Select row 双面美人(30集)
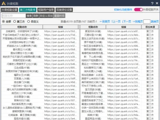Image resolution: width=160 pixels, height=120 pixels. (x=22, y=79)
